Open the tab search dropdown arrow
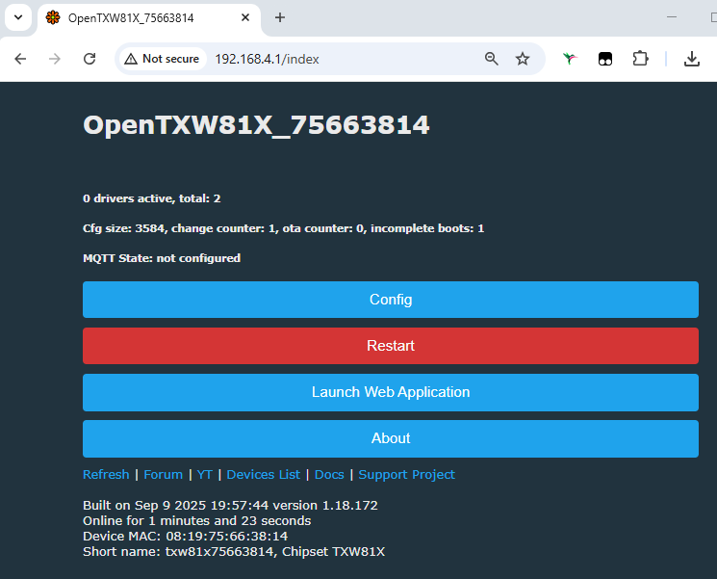 [x=18, y=18]
